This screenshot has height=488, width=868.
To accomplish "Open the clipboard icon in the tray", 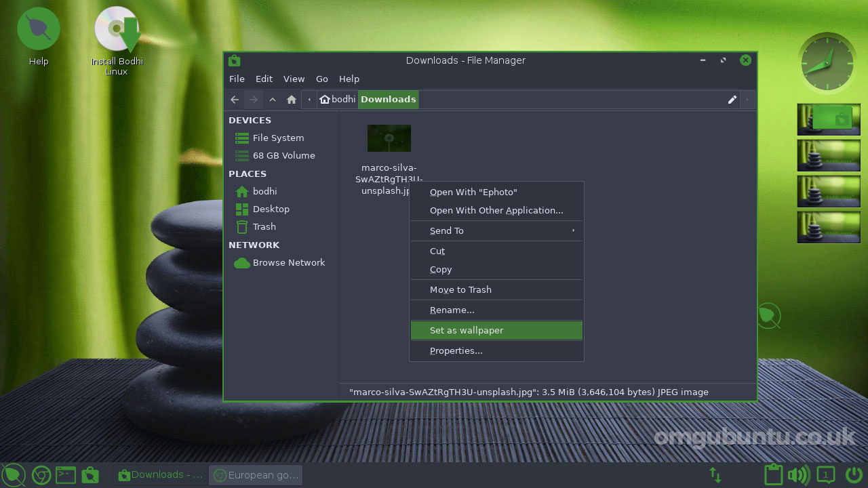I will coord(773,475).
